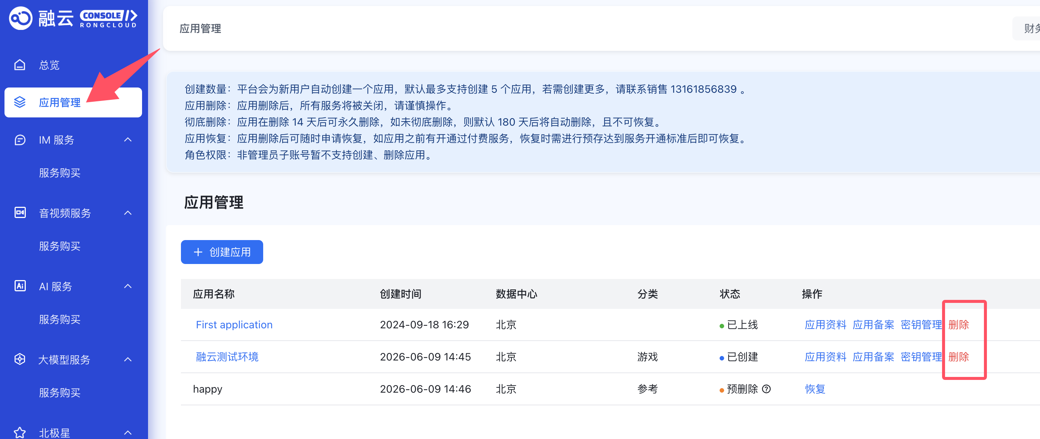Go to 总览 in the sidebar

tap(49, 65)
